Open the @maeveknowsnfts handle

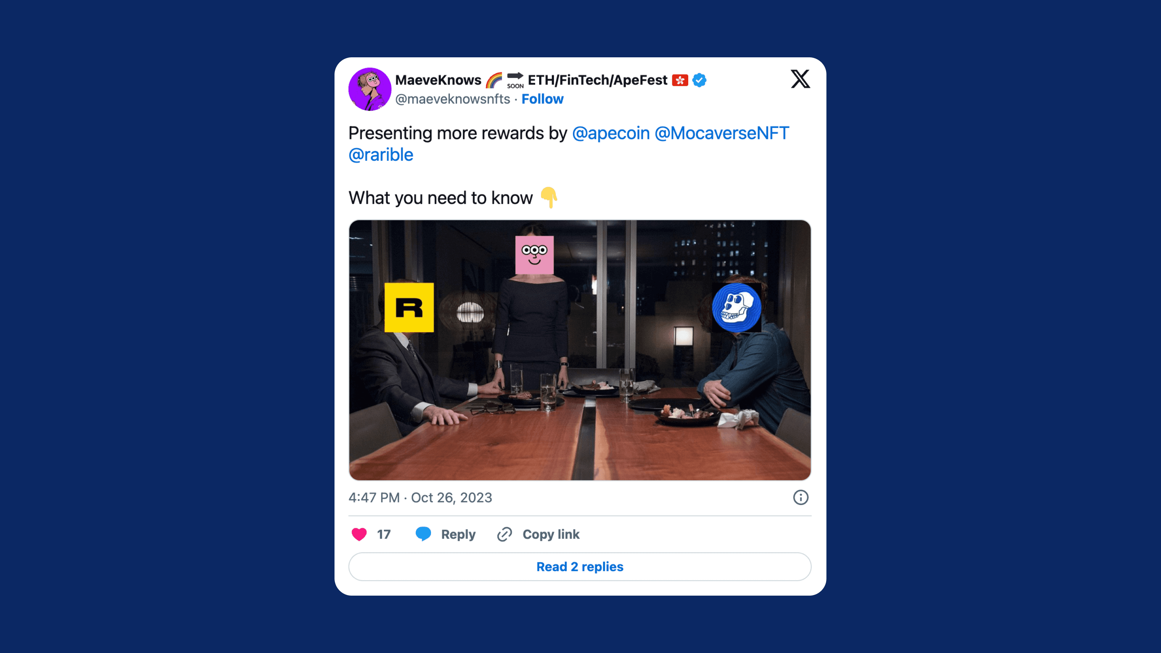452,99
